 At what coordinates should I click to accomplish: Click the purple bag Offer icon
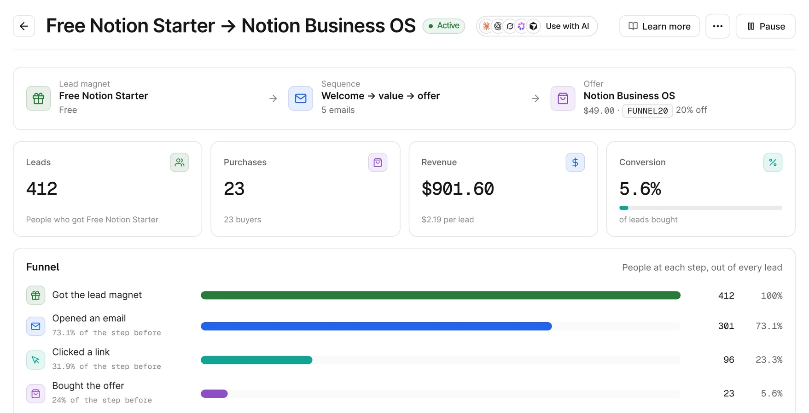(x=563, y=98)
